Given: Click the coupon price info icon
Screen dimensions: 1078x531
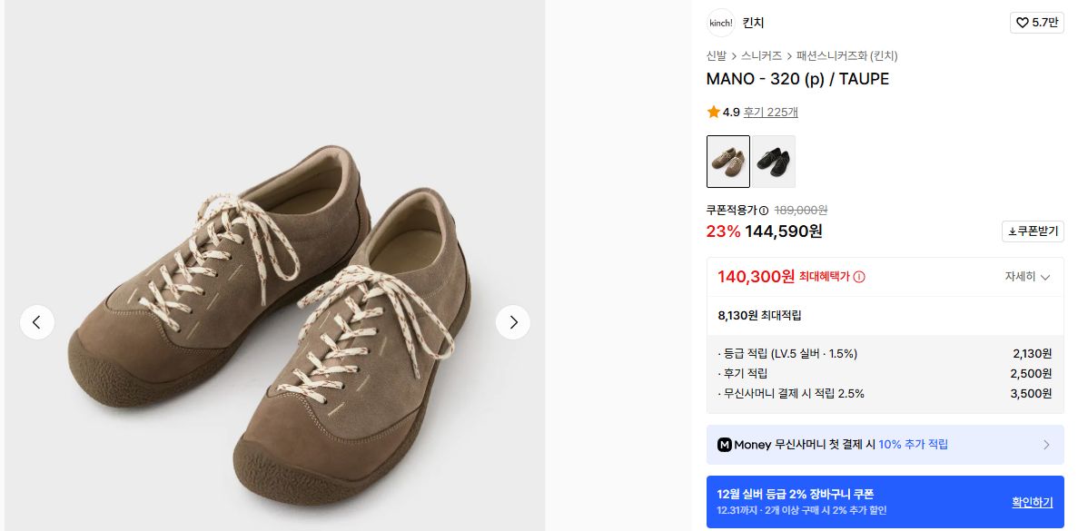Looking at the screenshot, I should 764,211.
